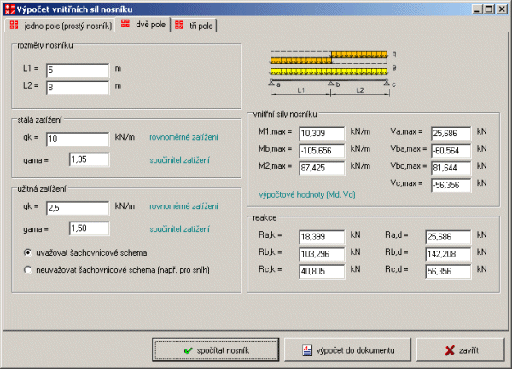
Task: Click the 'vnitřní síly nosníku' group label
Action: [x=285, y=114]
